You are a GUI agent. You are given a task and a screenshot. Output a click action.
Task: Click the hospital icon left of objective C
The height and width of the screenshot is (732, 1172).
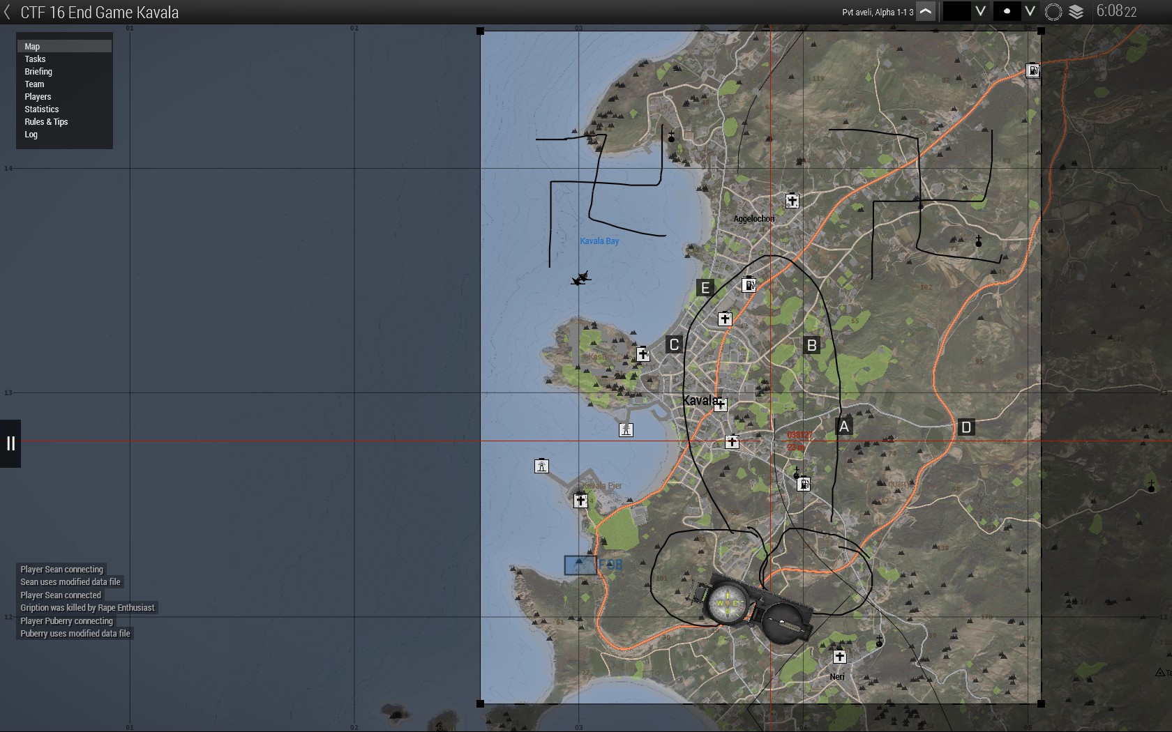(643, 354)
